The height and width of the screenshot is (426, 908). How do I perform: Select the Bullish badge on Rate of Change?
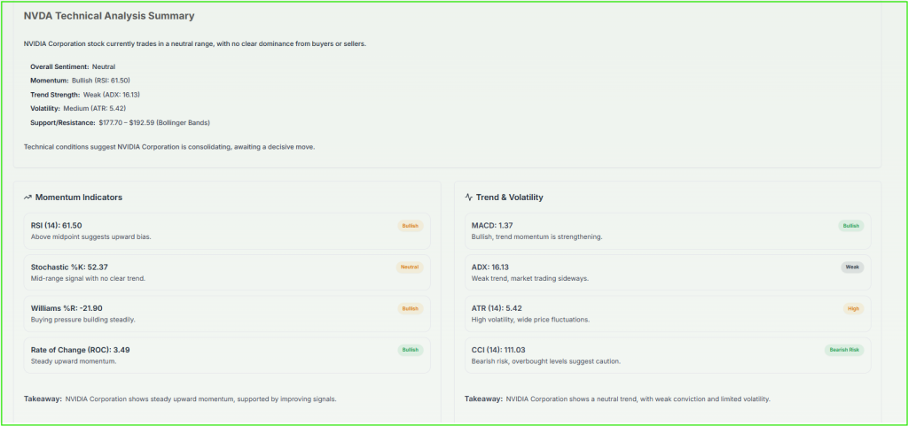pos(411,350)
